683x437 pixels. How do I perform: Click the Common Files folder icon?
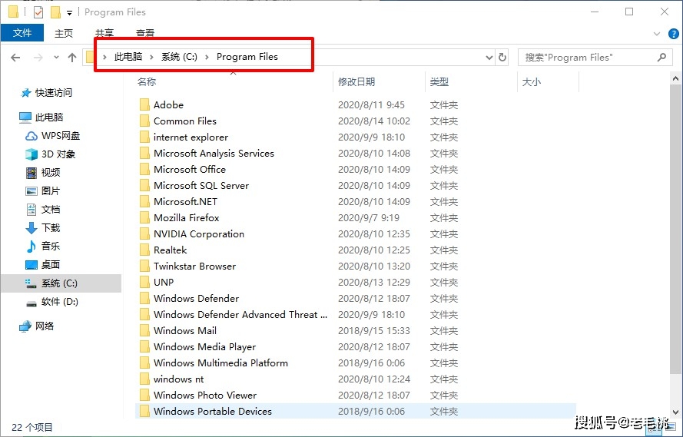tap(144, 121)
